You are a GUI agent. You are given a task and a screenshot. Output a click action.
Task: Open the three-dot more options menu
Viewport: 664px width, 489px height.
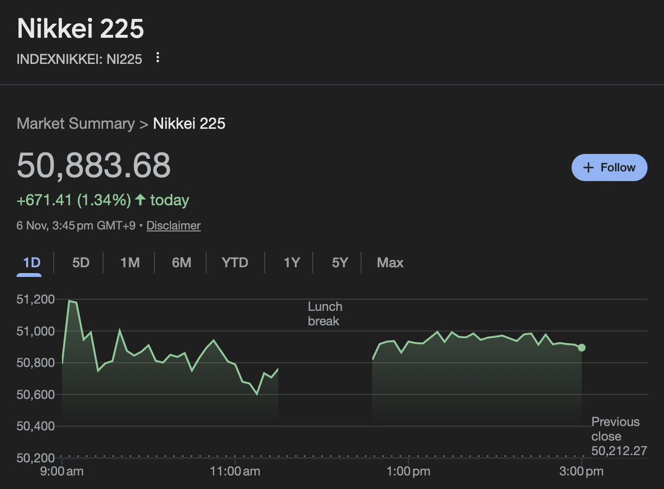158,58
